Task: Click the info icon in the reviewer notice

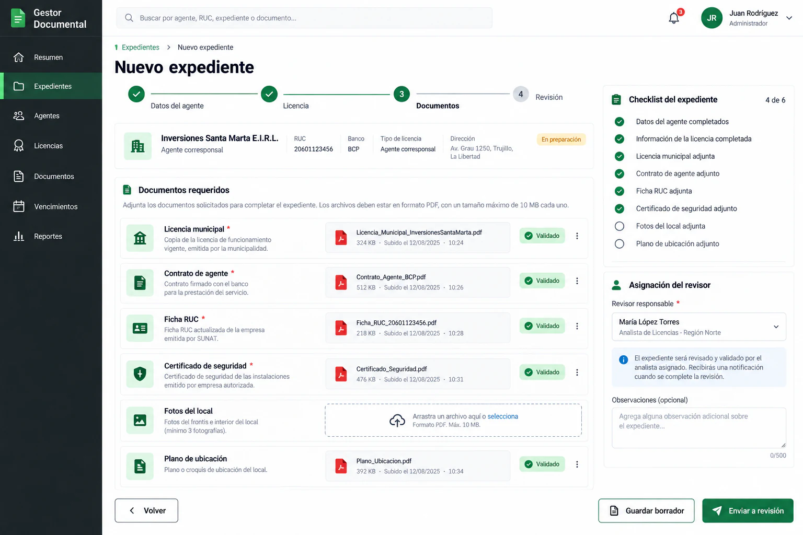Action: [623, 359]
